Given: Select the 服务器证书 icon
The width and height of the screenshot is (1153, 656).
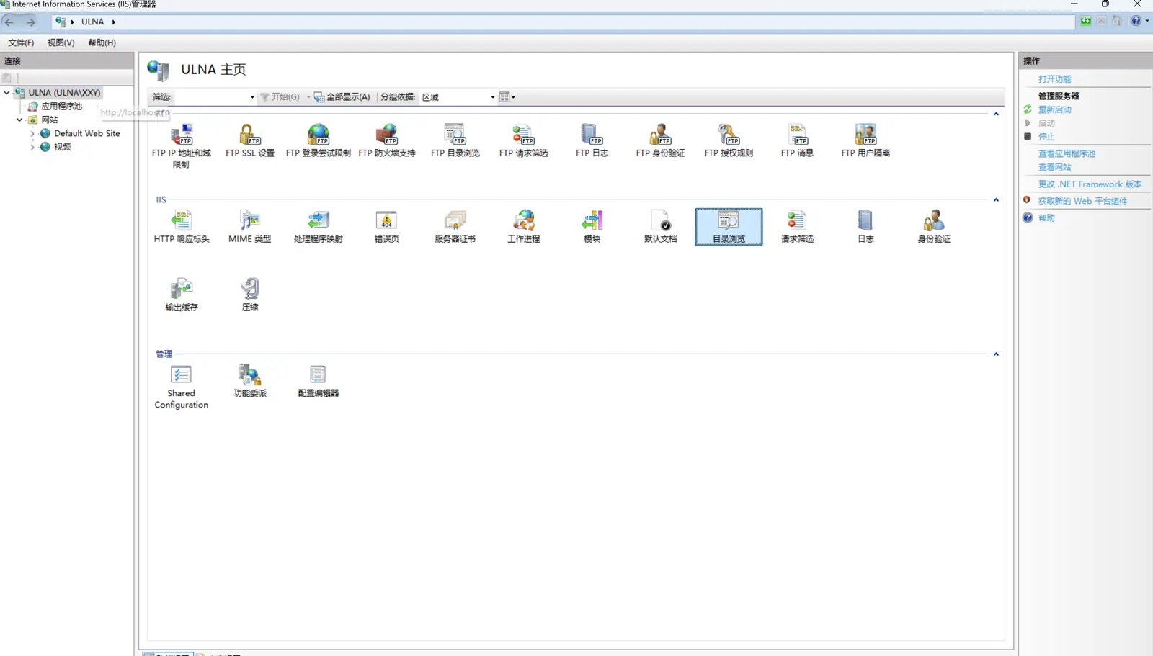Looking at the screenshot, I should click(x=455, y=226).
